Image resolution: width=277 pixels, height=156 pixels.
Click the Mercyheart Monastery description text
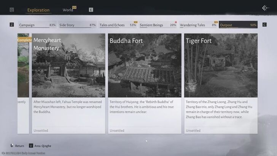point(68,107)
